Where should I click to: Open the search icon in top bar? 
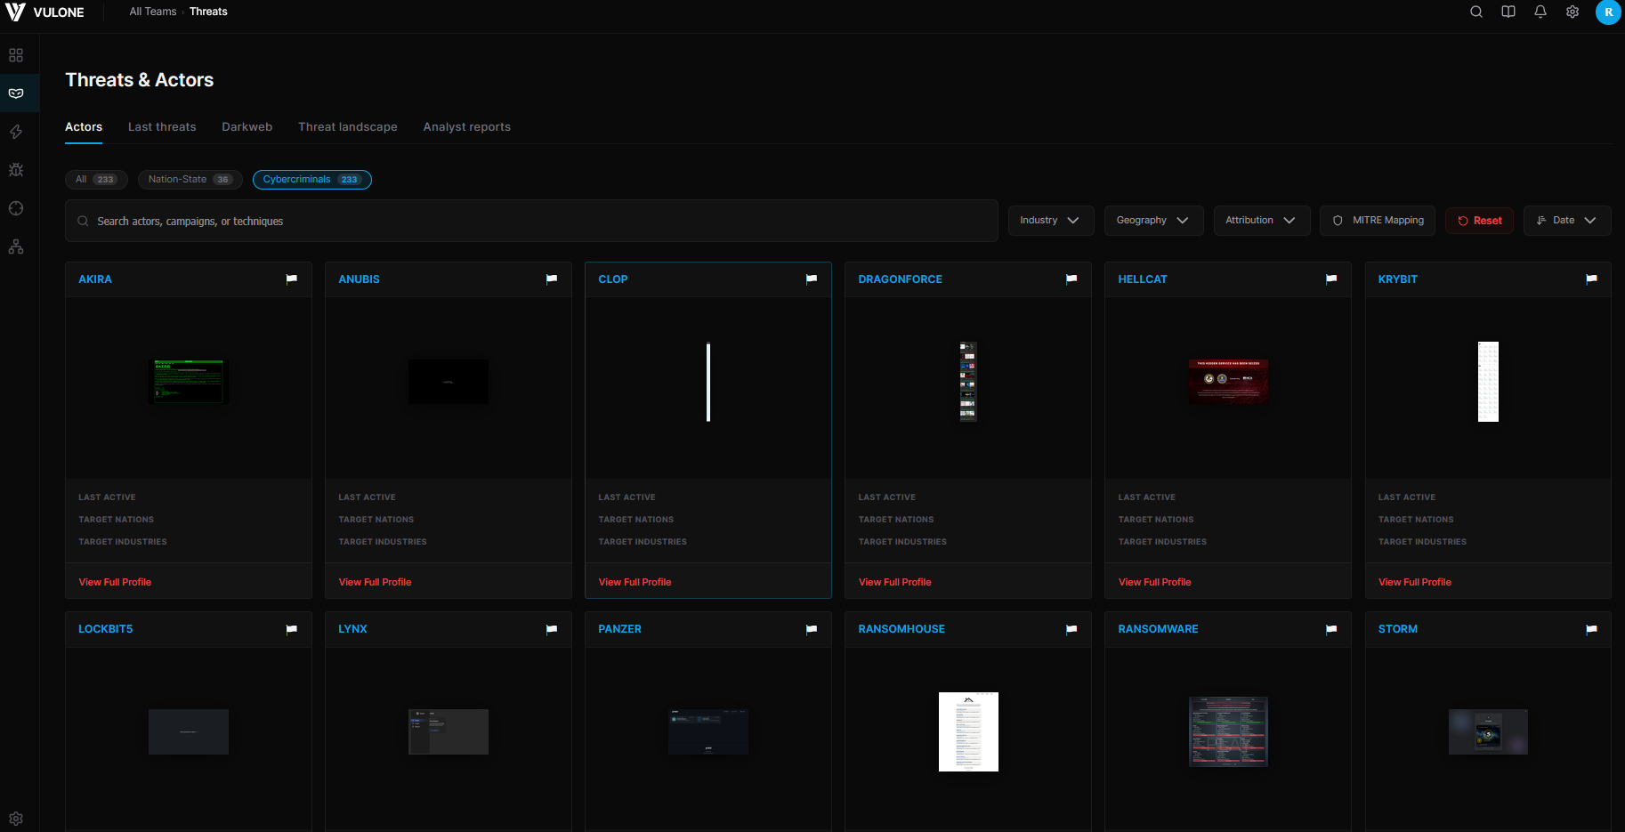[1476, 12]
